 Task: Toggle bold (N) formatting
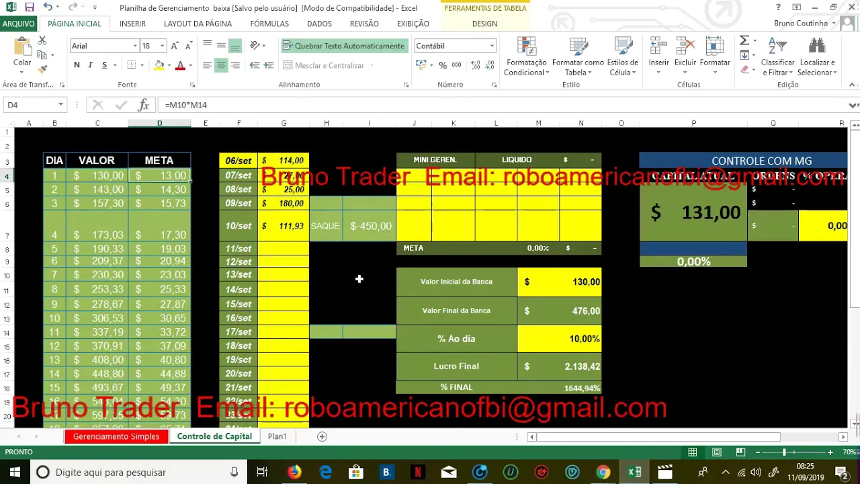point(77,65)
